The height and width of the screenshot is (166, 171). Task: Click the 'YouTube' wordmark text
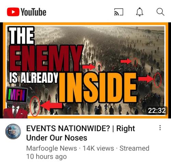[34, 12]
